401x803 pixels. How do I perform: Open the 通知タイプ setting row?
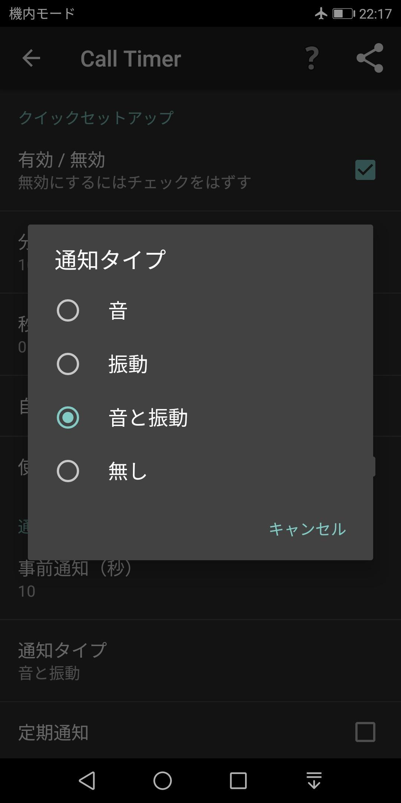point(200,661)
